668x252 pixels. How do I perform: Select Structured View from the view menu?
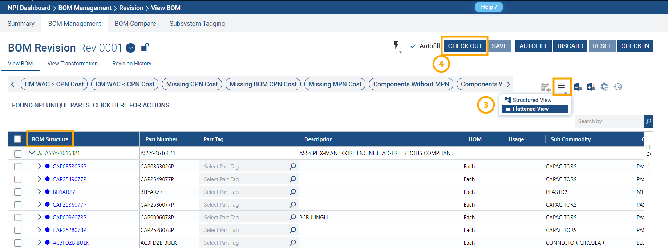point(532,100)
